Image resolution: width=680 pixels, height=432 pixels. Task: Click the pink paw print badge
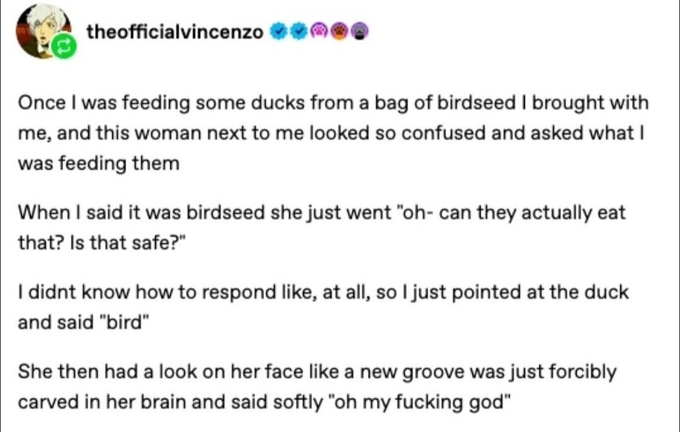coord(319,31)
